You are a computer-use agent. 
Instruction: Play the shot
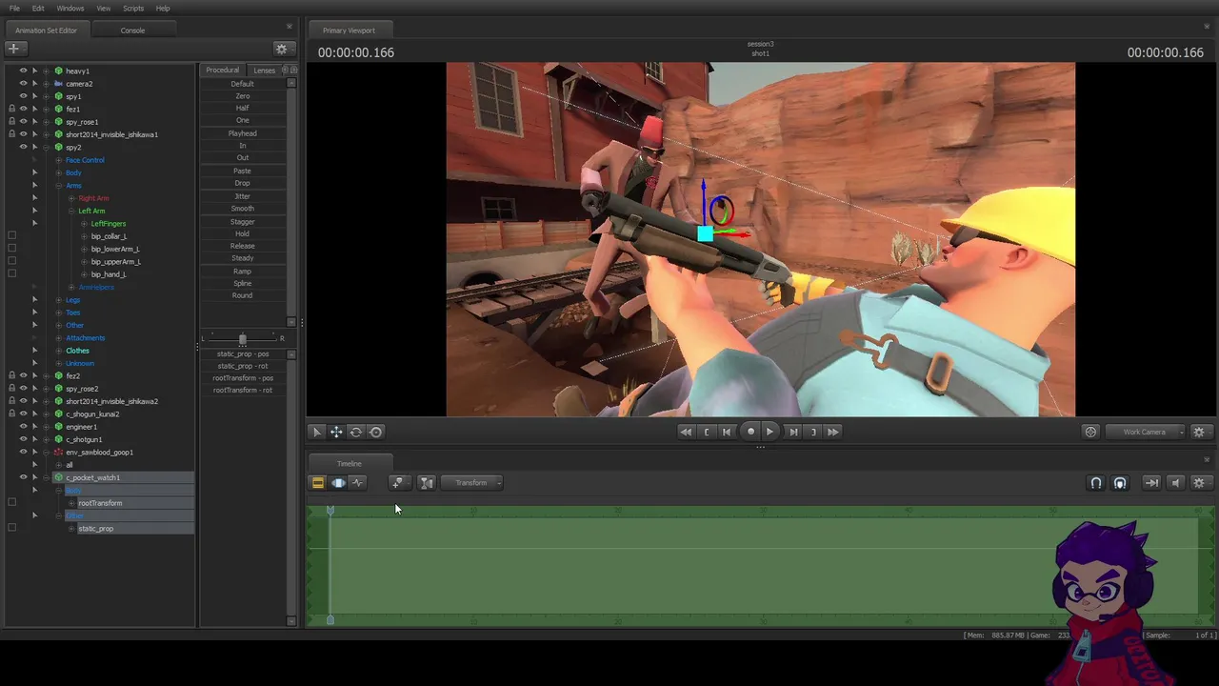(x=770, y=432)
